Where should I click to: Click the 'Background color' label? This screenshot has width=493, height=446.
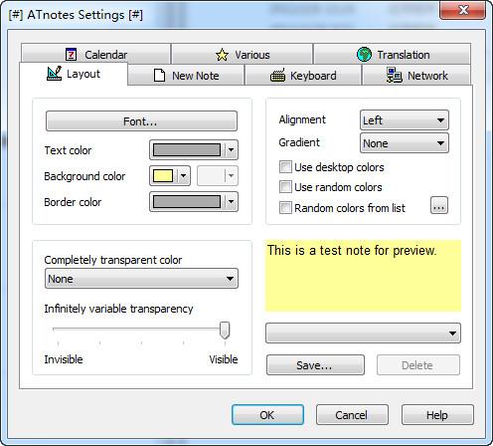[84, 176]
